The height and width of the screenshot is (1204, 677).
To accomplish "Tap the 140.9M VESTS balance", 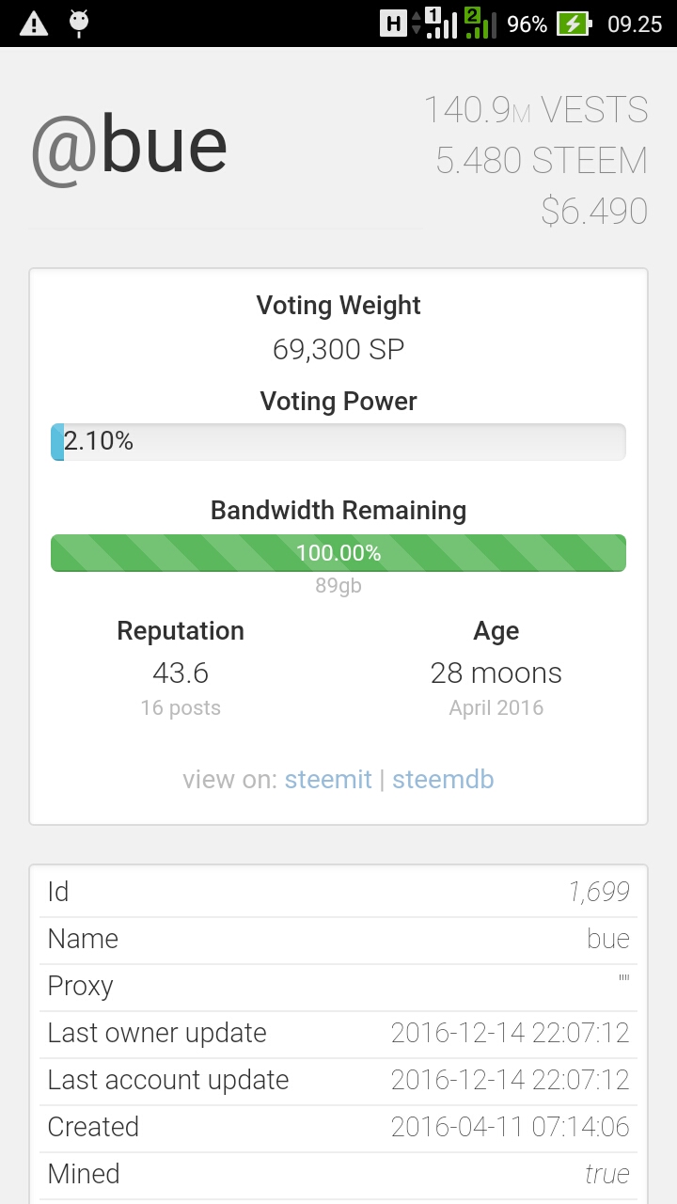I will 535,110.
